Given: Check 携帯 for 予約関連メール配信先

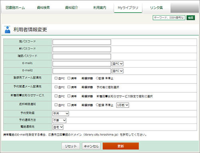Looking at the screenshot, I should [69, 87].
